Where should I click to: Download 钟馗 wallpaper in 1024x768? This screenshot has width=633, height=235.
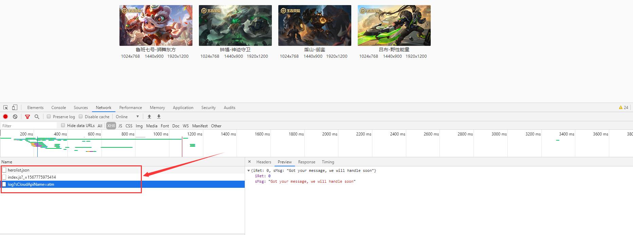[210, 56]
